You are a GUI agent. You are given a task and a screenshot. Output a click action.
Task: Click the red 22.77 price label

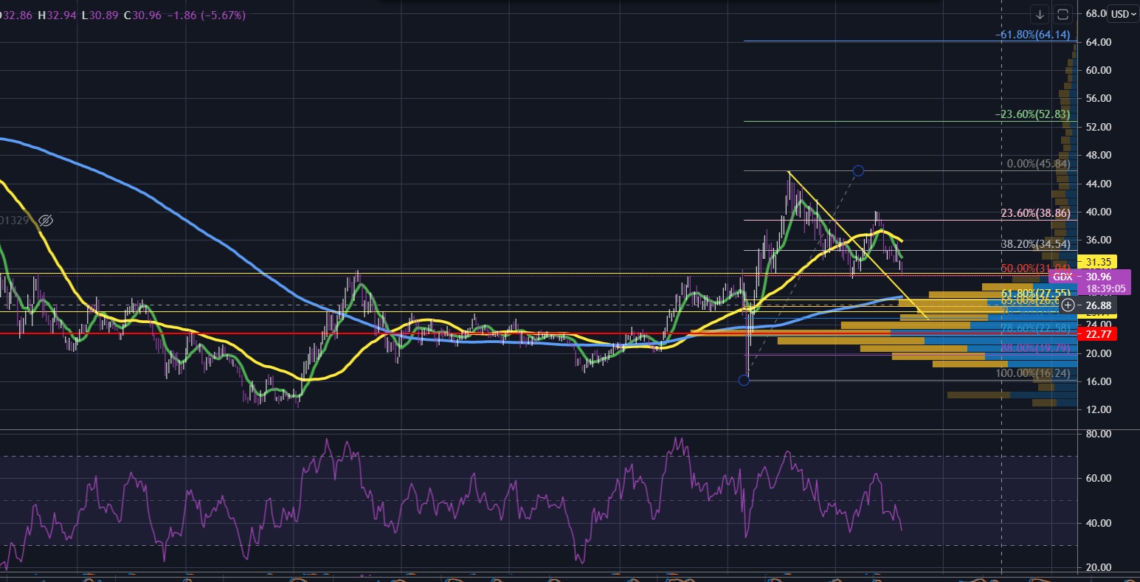pos(1099,333)
